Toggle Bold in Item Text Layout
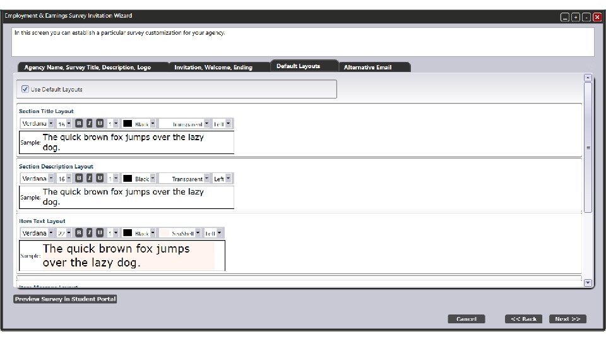 tap(79, 233)
